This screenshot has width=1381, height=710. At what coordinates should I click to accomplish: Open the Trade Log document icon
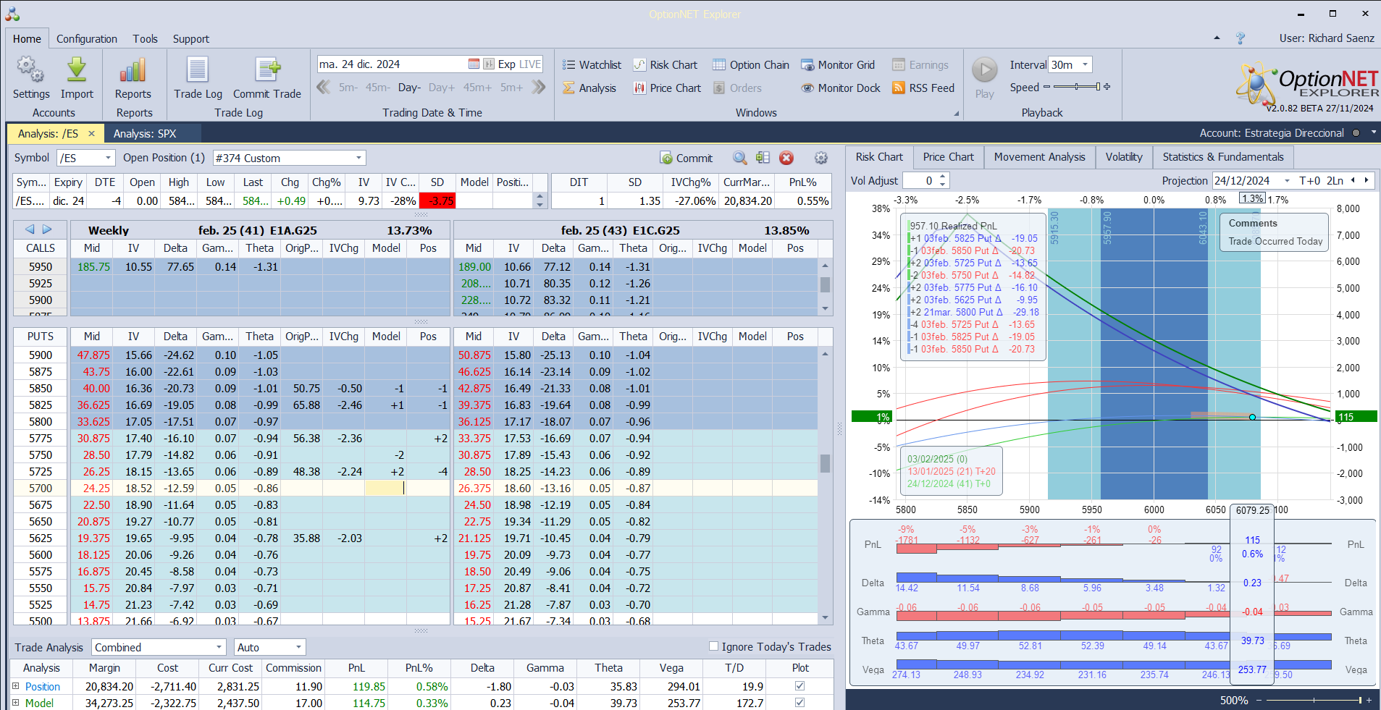[198, 70]
